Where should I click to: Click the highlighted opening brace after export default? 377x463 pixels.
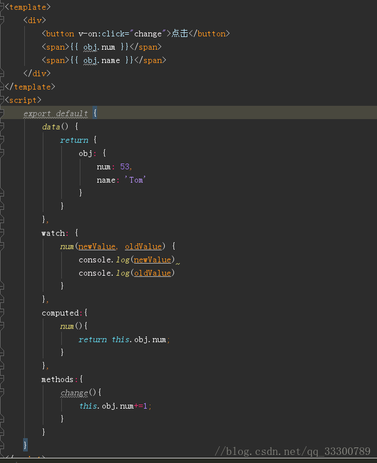point(95,113)
